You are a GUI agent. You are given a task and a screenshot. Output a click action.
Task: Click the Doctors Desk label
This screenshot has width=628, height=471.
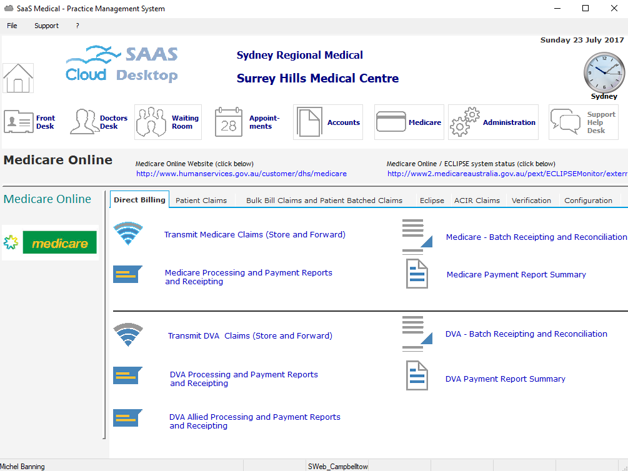114,122
